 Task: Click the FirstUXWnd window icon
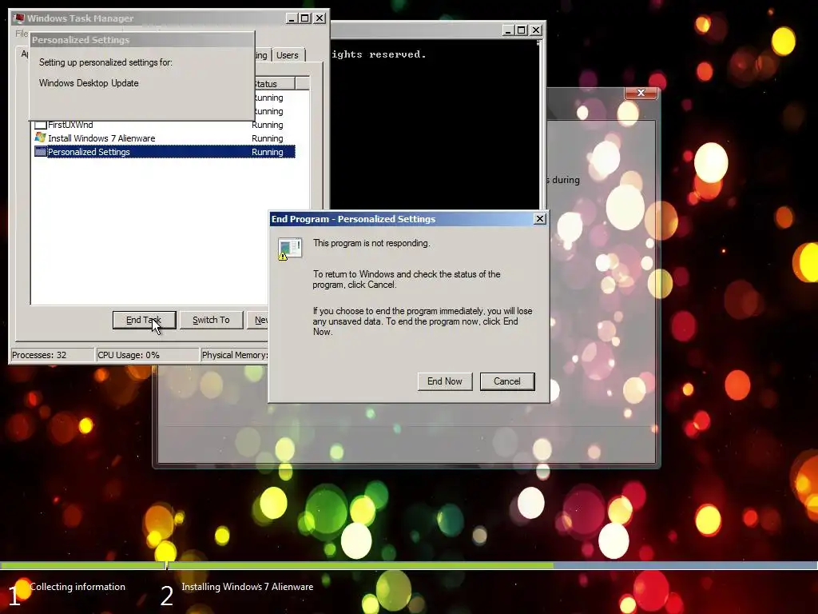pos(40,126)
